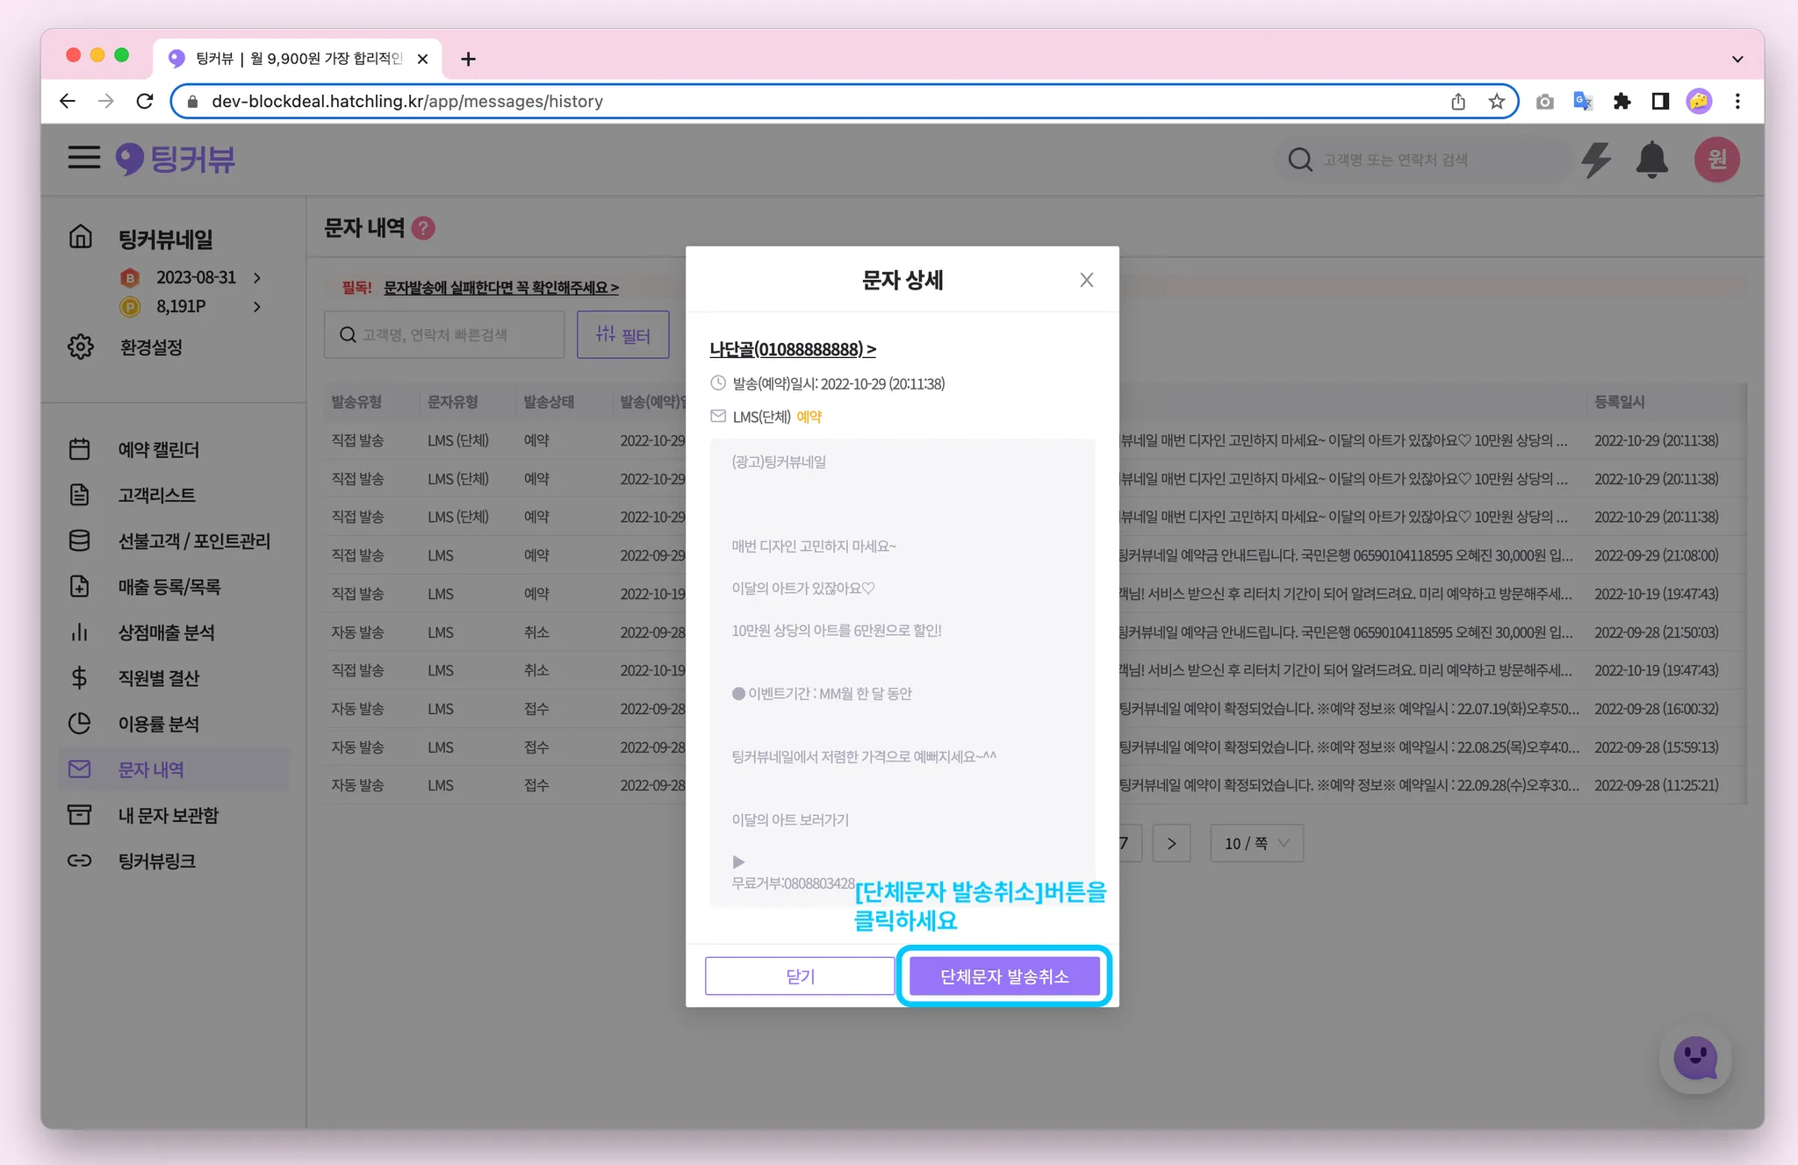Click the help question mark next to 문자 내역
The height and width of the screenshot is (1165, 1798).
423,228
